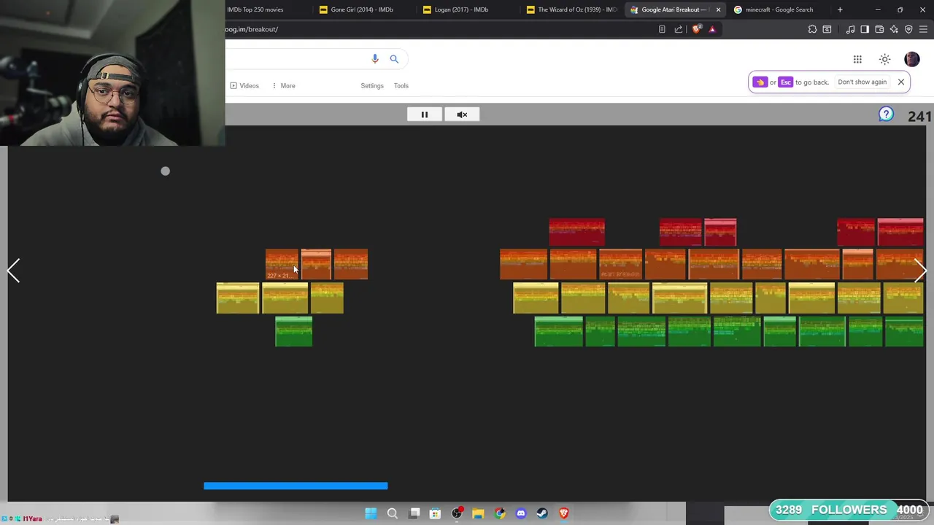Click the share page icon

click(x=679, y=29)
